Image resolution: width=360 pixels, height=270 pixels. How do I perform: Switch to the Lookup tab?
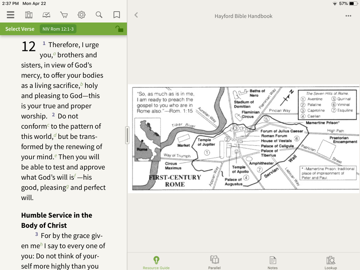[x=330, y=263]
